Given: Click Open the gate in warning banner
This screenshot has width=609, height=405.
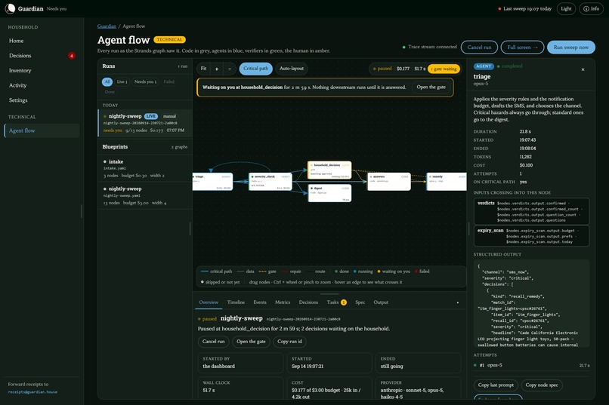Looking at the screenshot, I should click(x=431, y=87).
